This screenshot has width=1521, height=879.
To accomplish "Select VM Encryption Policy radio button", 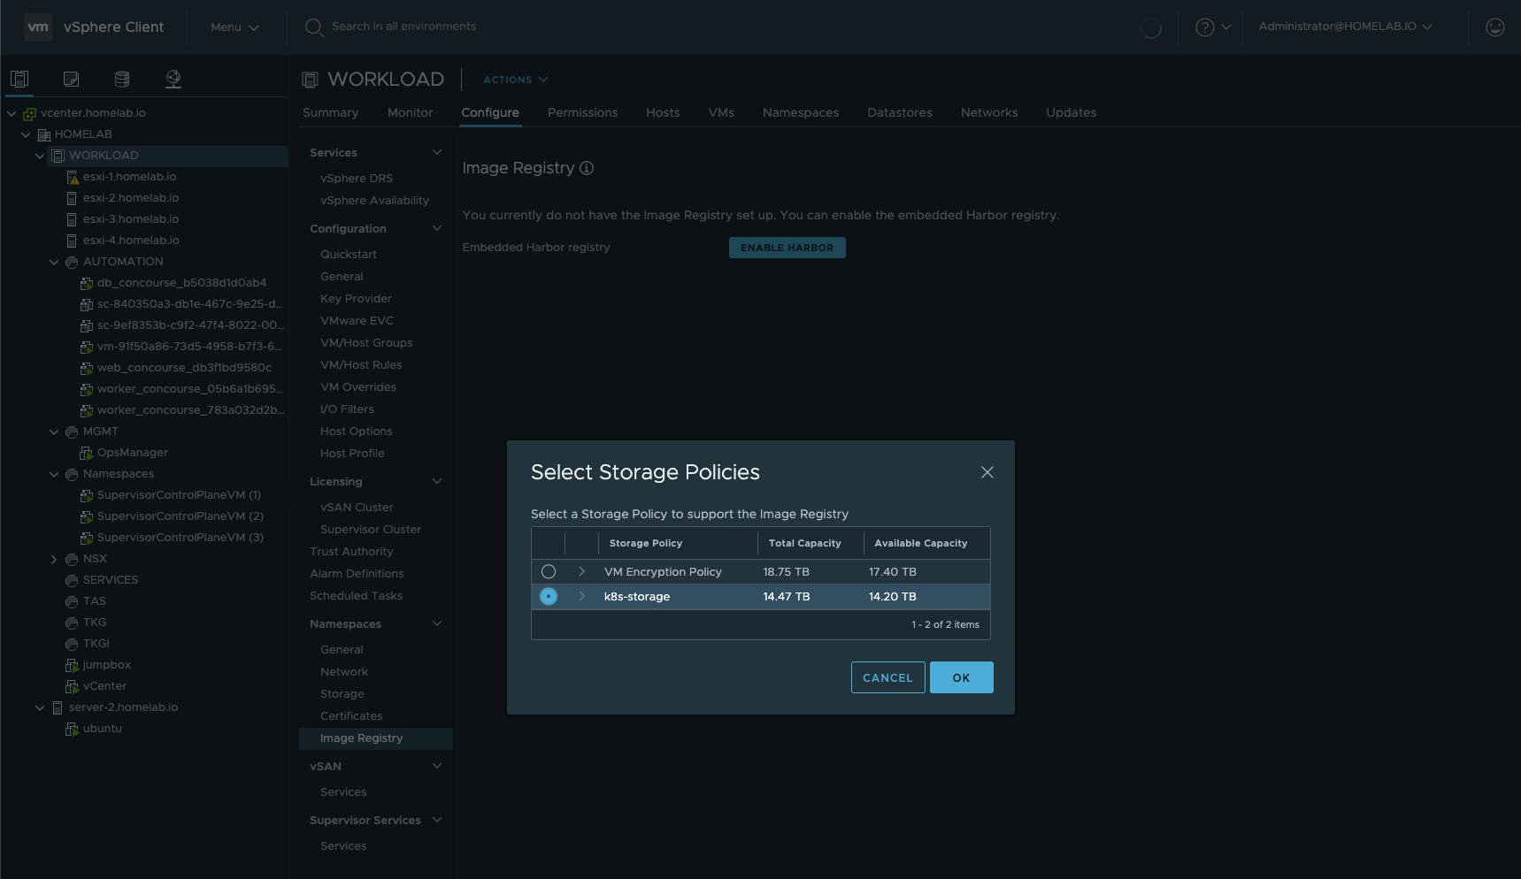I will 549,572.
